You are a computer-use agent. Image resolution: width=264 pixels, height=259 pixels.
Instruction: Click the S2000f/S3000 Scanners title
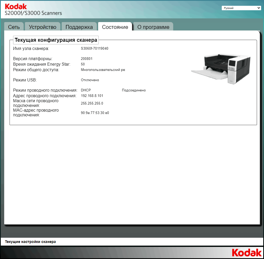(x=33, y=13)
